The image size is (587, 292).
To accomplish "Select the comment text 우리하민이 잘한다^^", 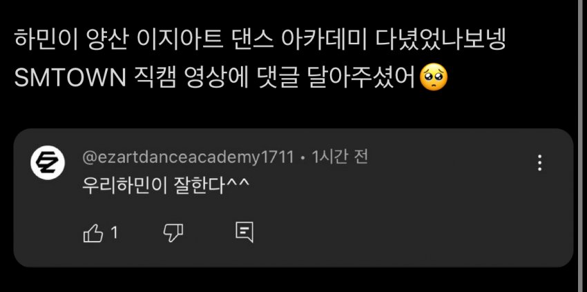I will [x=166, y=184].
